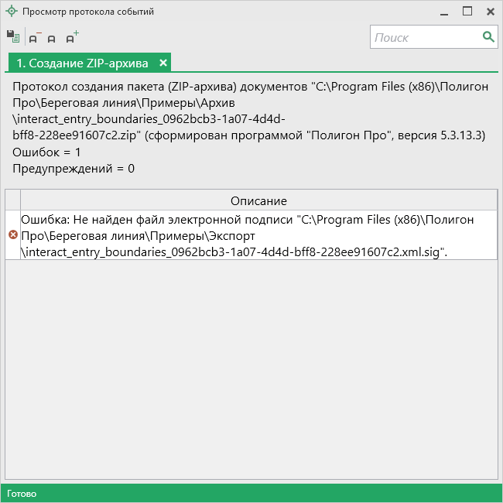
Task: Click the 'Просмотр протокола событий' window title
Action: pos(88,12)
